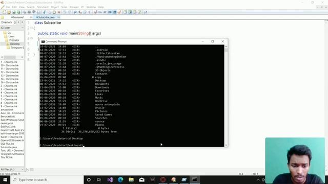Click the Save All toolbar icon

[18, 12]
